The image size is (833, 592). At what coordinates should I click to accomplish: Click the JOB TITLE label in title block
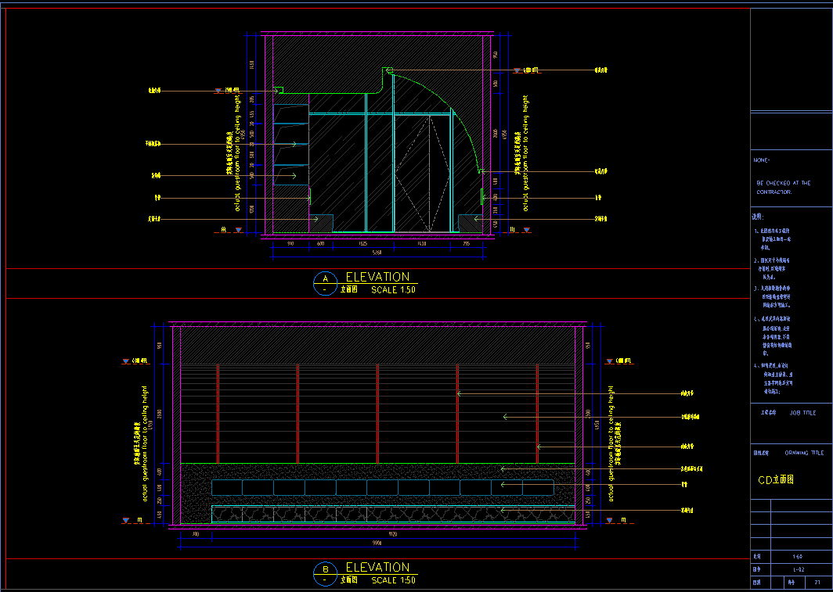click(802, 413)
